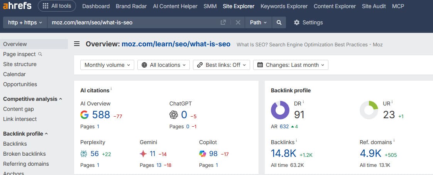Click ChatGPT citations count 0
Image resolution: width=433 pixels, height=175 pixels.
(x=184, y=115)
